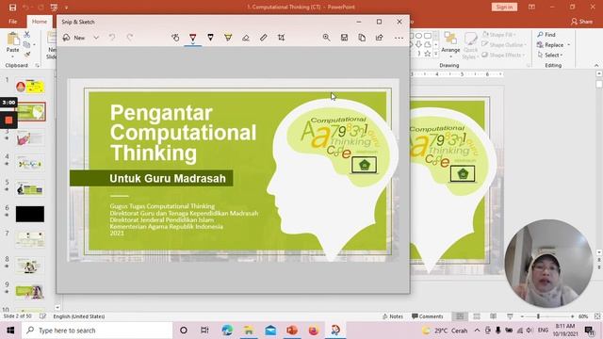Select the eraser tool in Snip & Sketch
This screenshot has width=603, height=339.
[246, 38]
